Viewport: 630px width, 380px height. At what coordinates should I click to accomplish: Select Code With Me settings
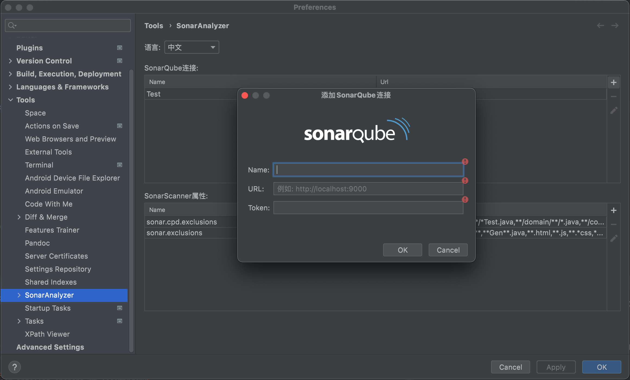(49, 204)
